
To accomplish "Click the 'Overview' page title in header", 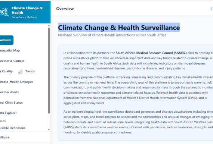I will [x=65, y=9].
